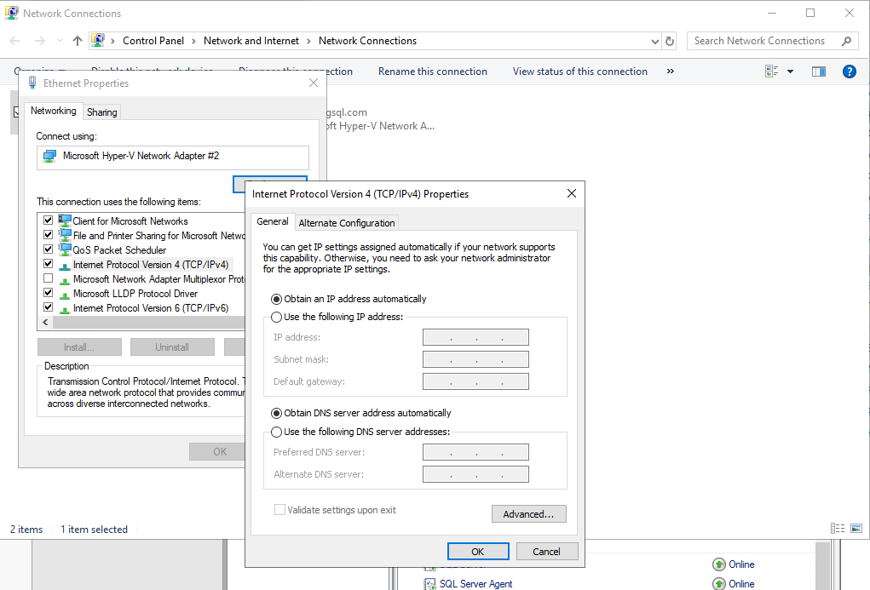
Task: Expand the toolbar overflow chevron
Action: click(670, 72)
